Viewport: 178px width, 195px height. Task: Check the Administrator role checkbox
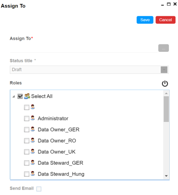pos(26,119)
